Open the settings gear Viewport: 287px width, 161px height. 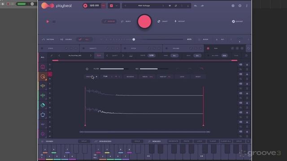point(240,6)
